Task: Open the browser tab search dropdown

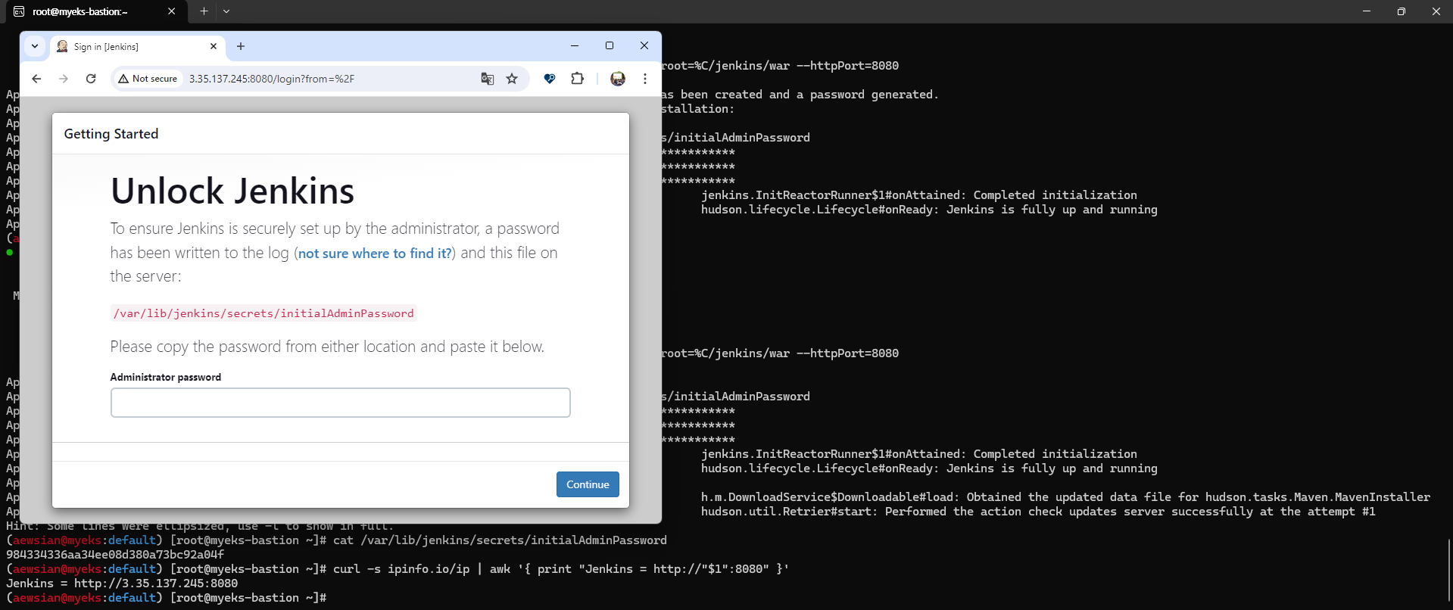Action: coord(35,46)
